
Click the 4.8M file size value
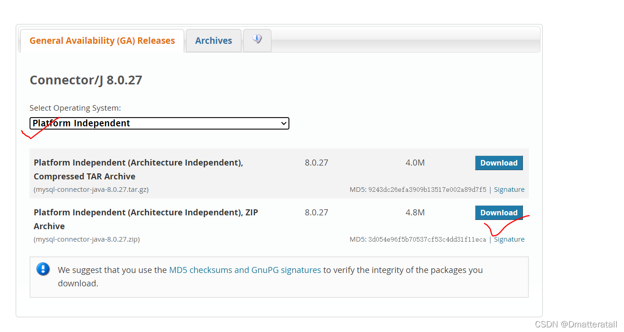tap(415, 213)
